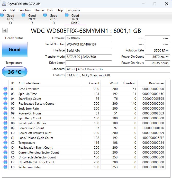
Task: Click the previous disk arrow button
Action: pyautogui.click(x=5, y=31)
